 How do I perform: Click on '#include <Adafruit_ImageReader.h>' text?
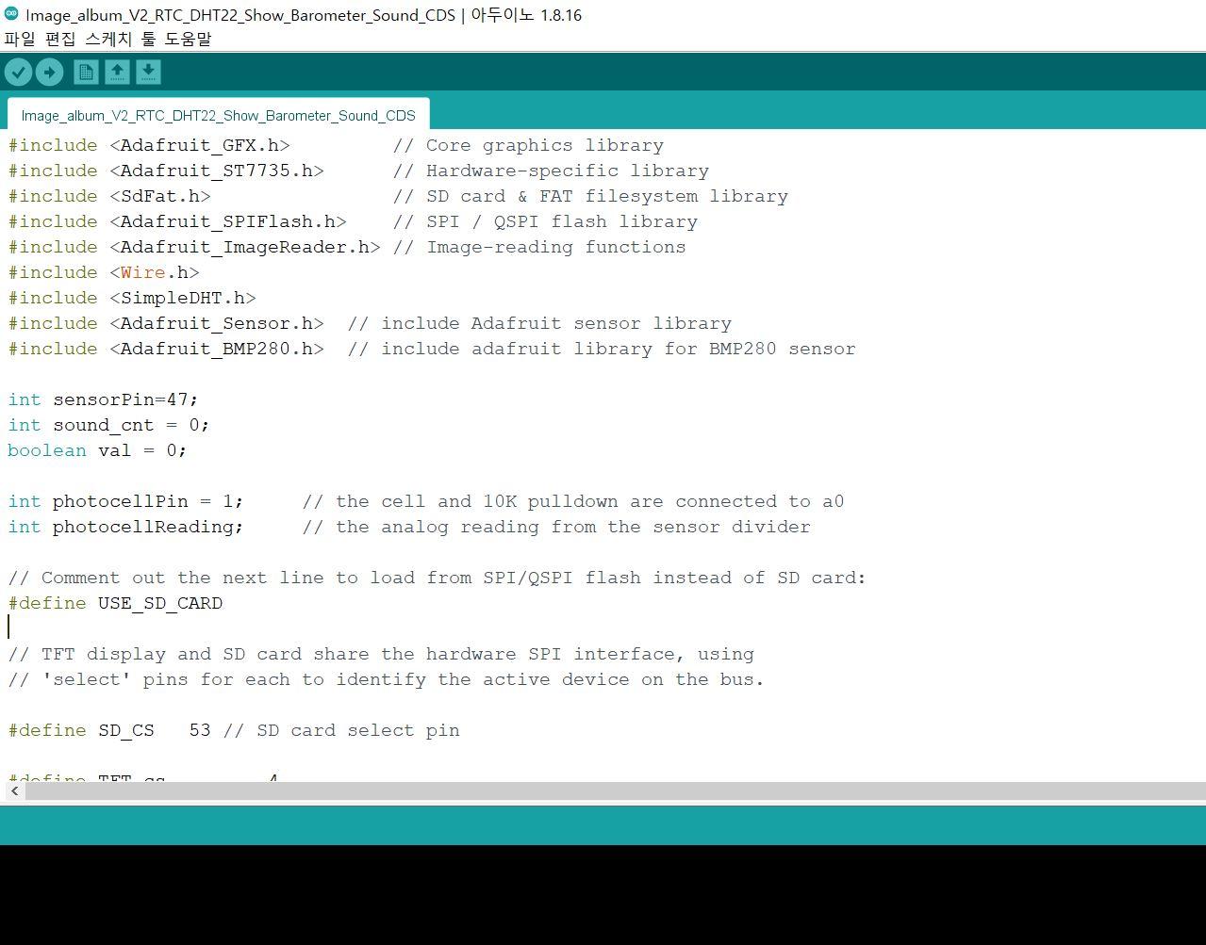tap(194, 247)
